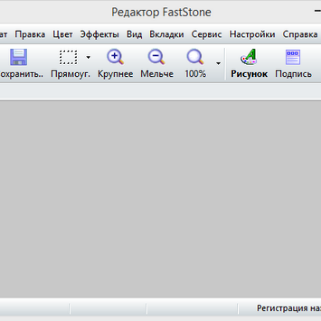Zoom out with the Мельче magnifier
This screenshot has width=321, height=321.
156,58
